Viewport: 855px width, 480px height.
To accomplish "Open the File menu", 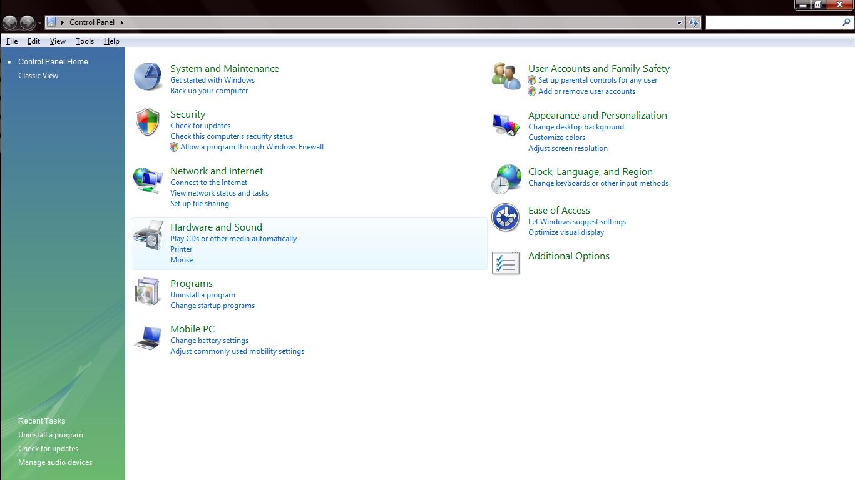I will coord(12,41).
